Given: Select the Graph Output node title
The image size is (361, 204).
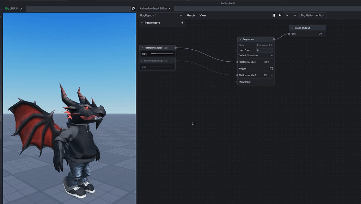Looking at the screenshot, I should (x=302, y=28).
